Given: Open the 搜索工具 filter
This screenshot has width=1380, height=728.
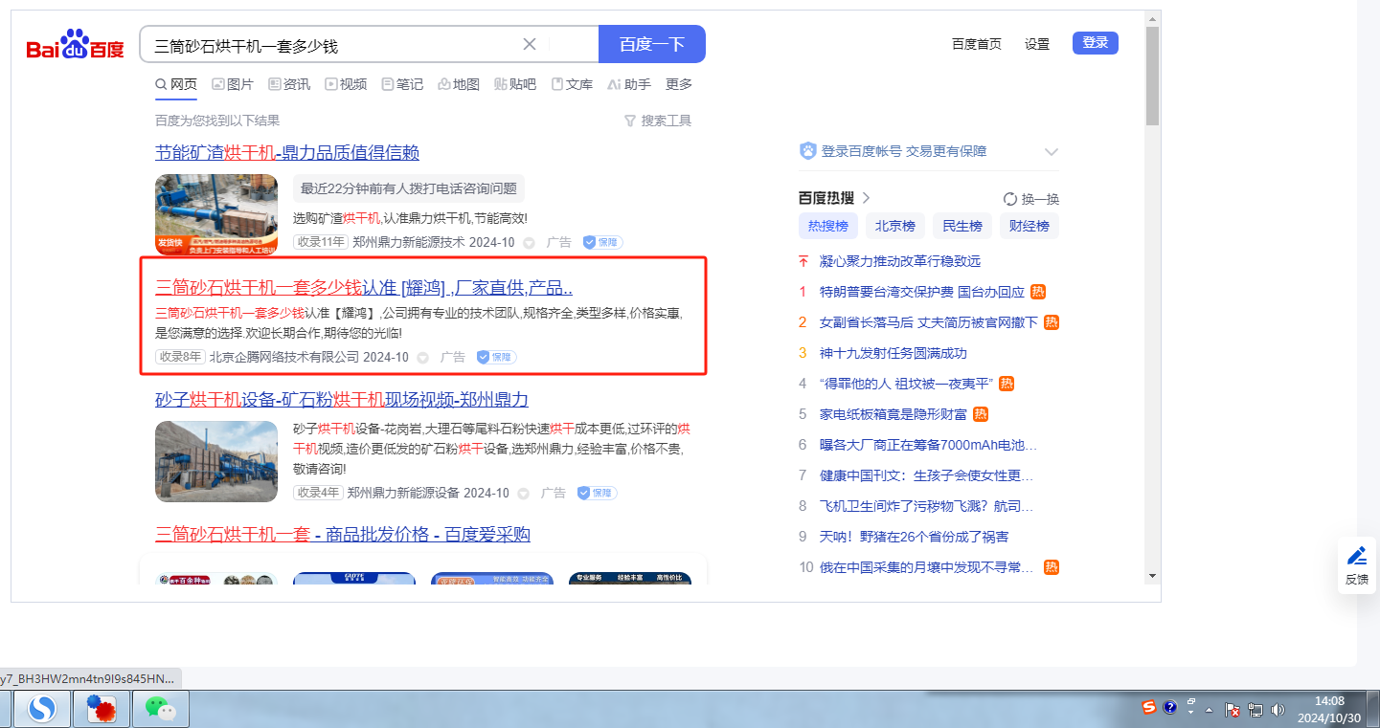Looking at the screenshot, I should 658,121.
